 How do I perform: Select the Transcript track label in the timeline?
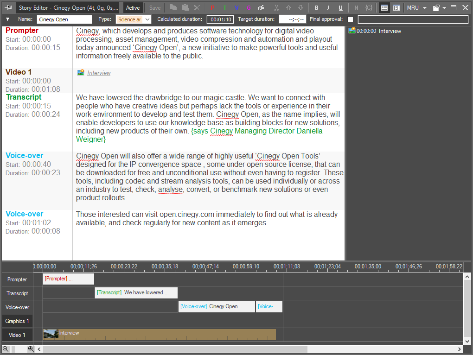[17, 293]
